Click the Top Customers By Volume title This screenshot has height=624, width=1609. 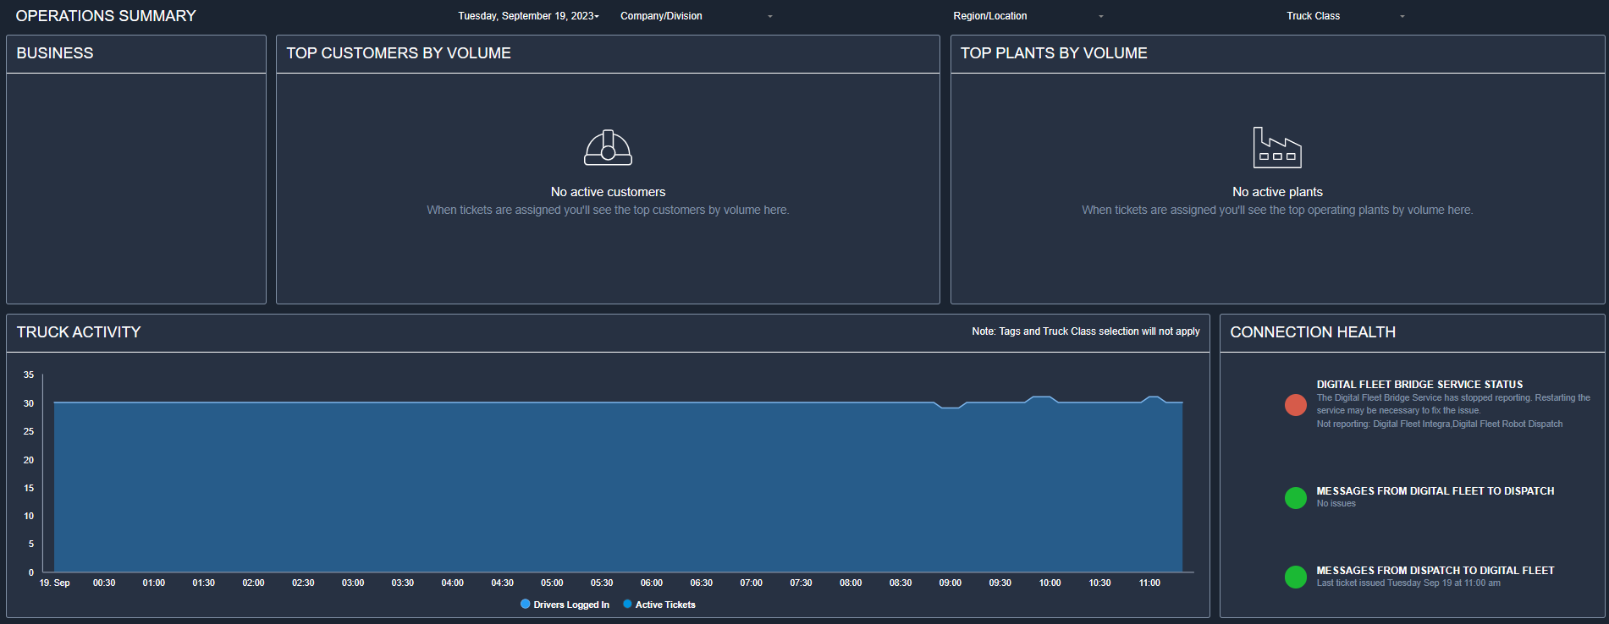tap(399, 53)
